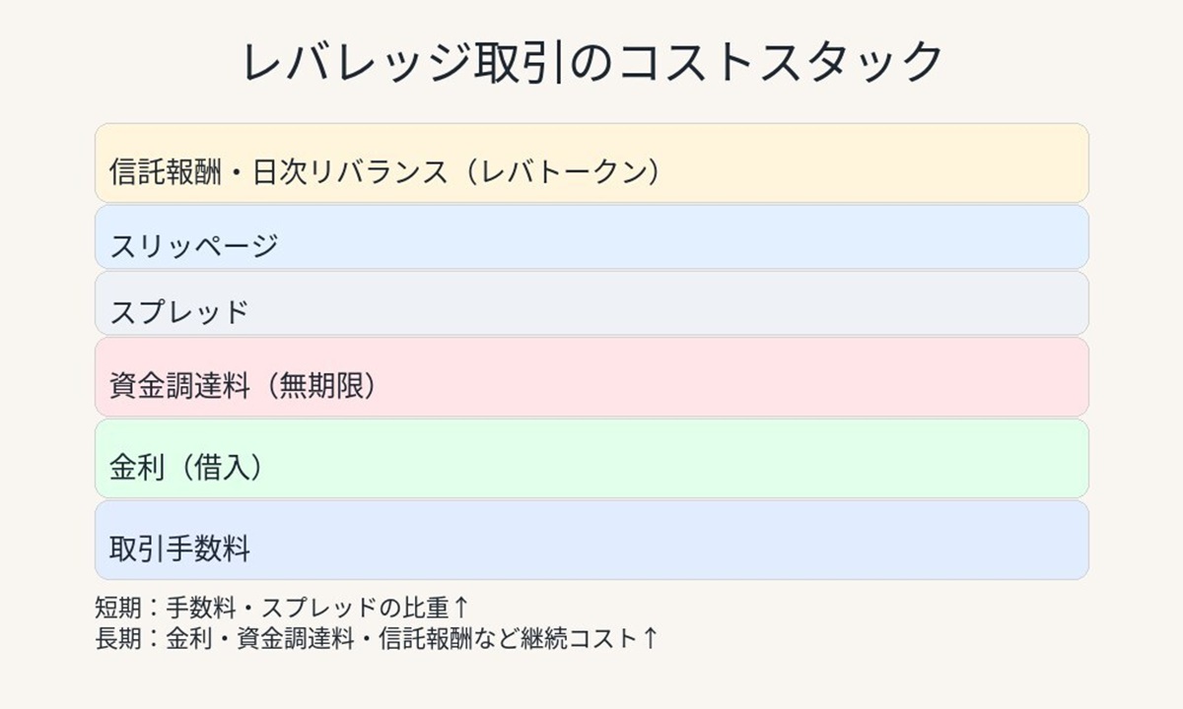
Task: Click the （借入） text in the green bar
Action: (215, 468)
